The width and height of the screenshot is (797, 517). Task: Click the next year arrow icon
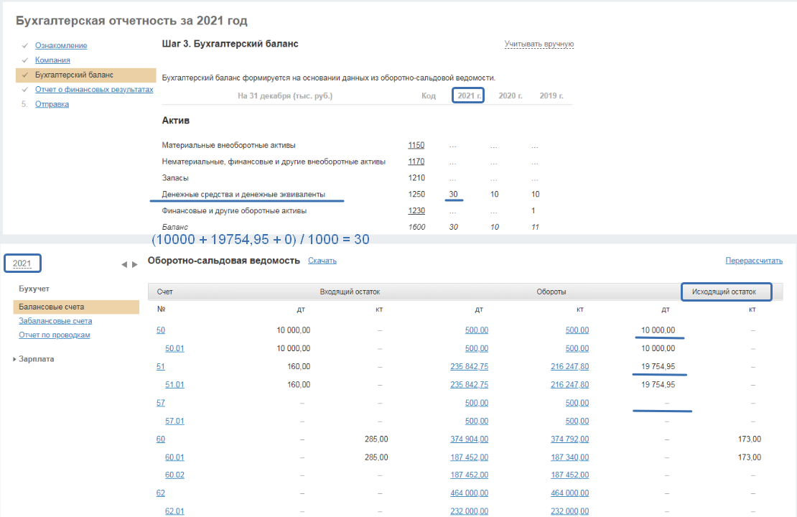(x=134, y=264)
